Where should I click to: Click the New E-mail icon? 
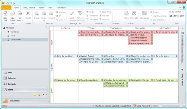point(12,13)
